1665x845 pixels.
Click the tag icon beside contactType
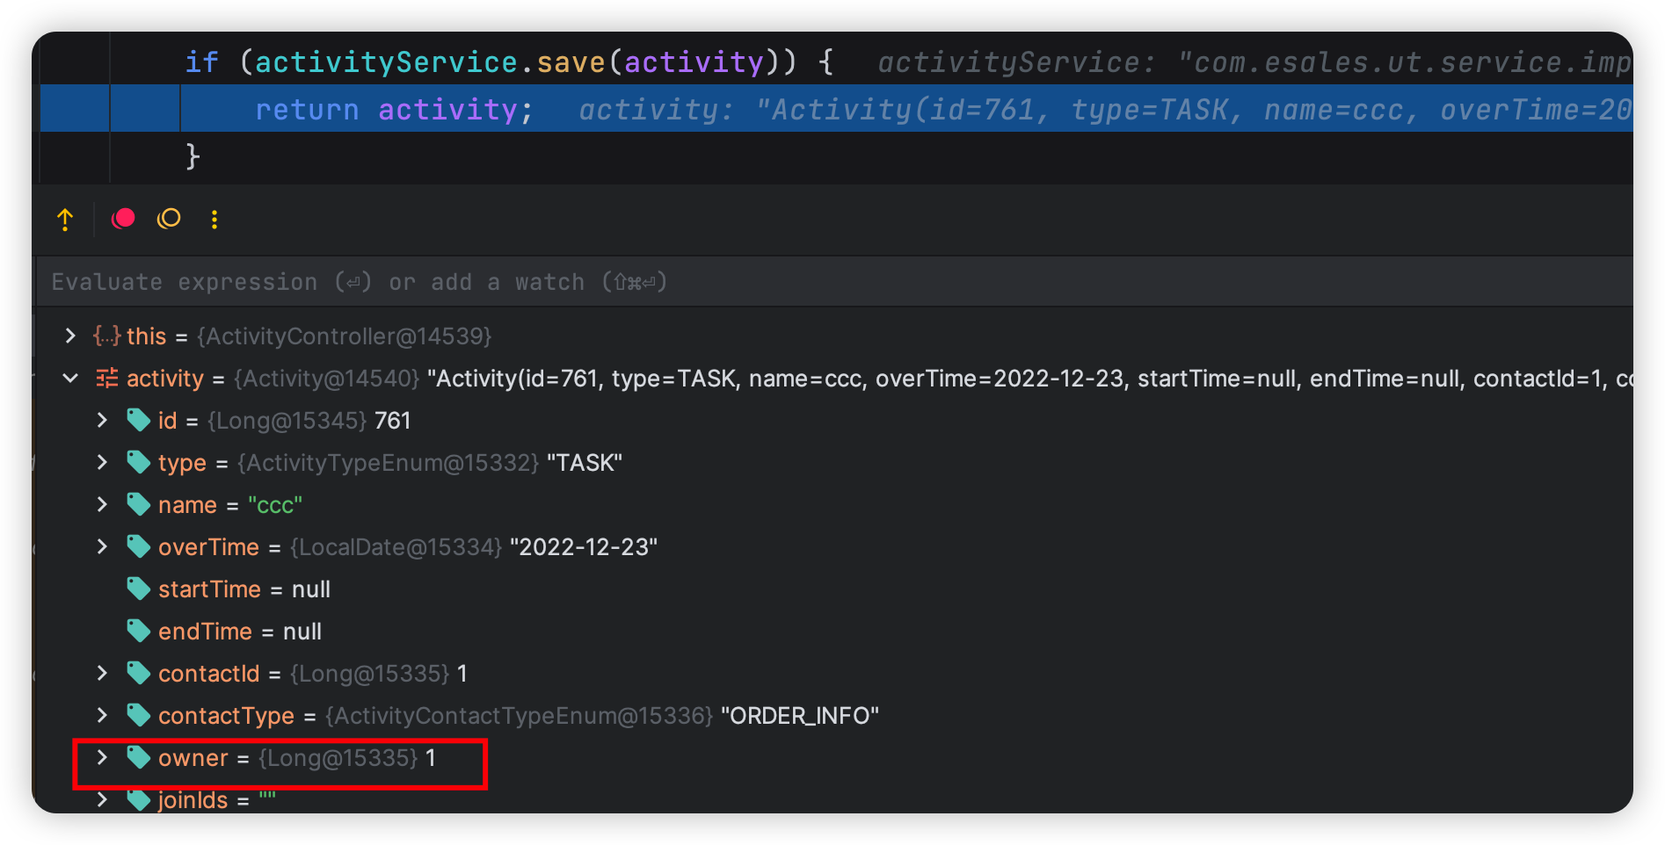[x=139, y=715]
